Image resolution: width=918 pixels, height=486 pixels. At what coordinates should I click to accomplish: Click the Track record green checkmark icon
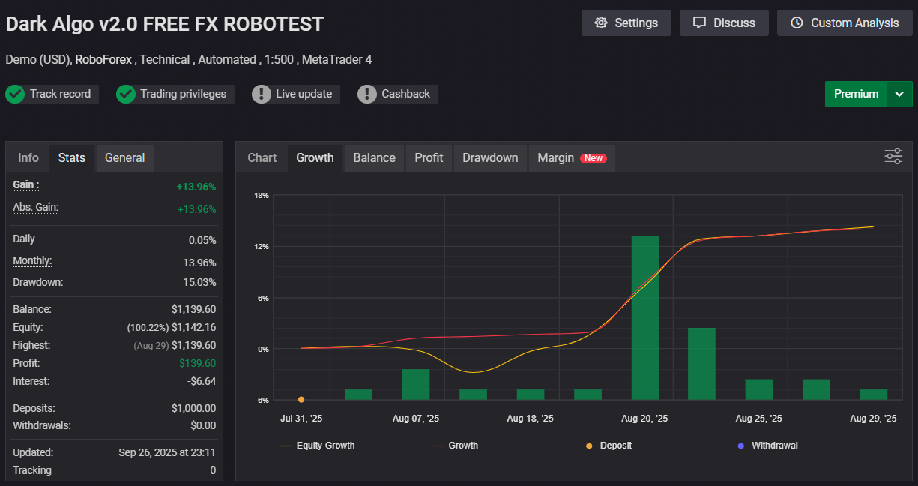[15, 94]
